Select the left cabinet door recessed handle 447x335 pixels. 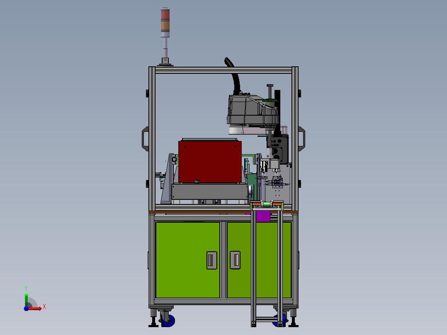coord(212,260)
